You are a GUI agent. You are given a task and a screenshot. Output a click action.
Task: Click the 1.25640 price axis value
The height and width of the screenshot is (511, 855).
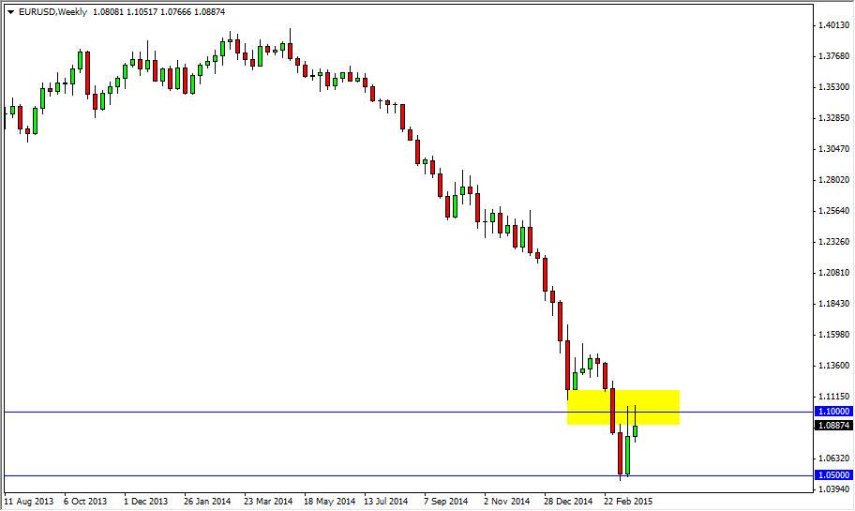click(834, 211)
